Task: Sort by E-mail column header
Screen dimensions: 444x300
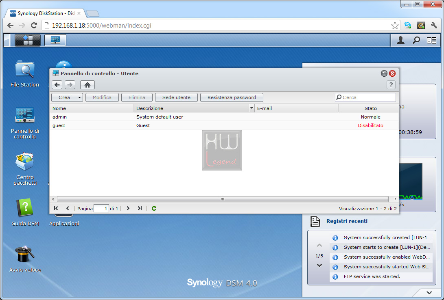Action: click(x=296, y=108)
